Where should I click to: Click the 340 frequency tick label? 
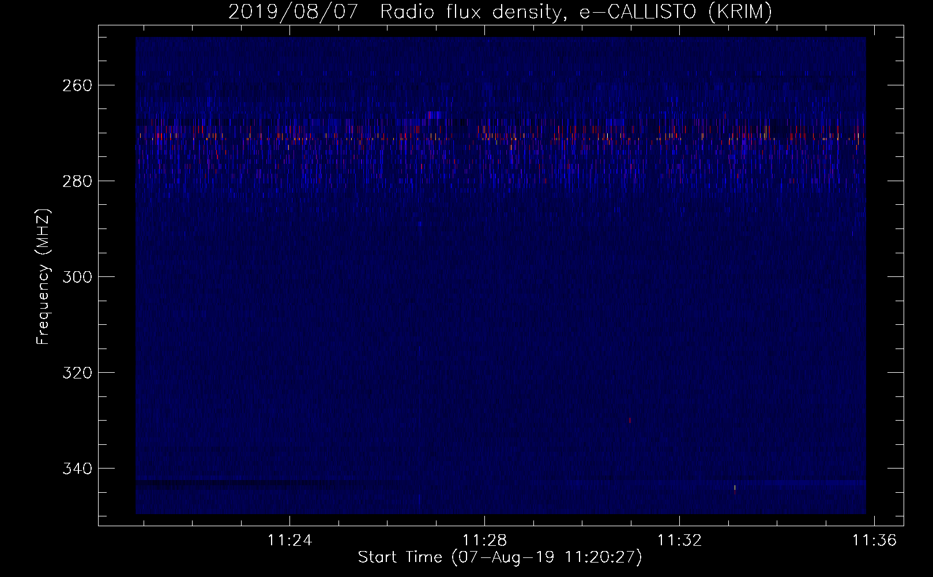76,469
